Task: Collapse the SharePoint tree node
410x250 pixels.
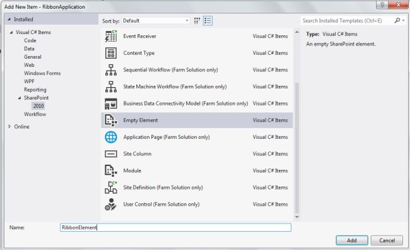Action: [20, 98]
